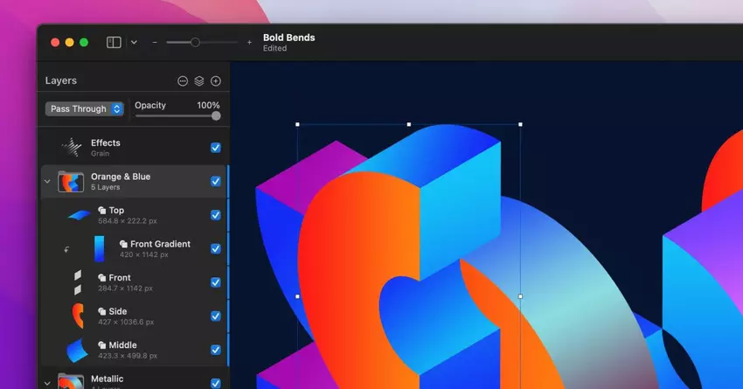
Task: Open the Pass Through blend mode dropdown
Action: [x=85, y=109]
